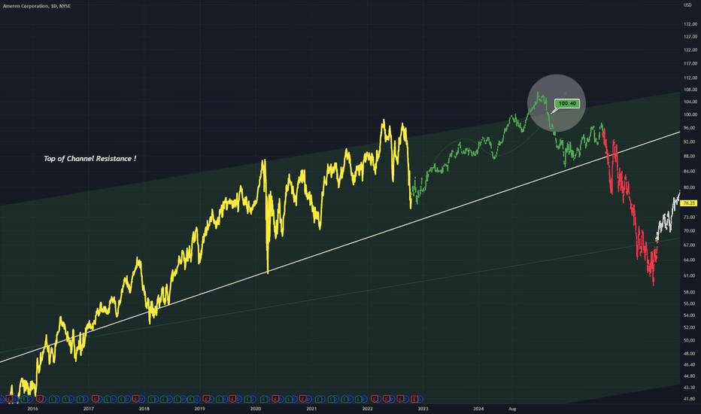Image resolution: width=701 pixels, height=414 pixels.
Task: Click the 2018 label on time axis
Action: [x=144, y=409]
